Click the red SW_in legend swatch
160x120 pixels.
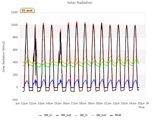point(40,115)
